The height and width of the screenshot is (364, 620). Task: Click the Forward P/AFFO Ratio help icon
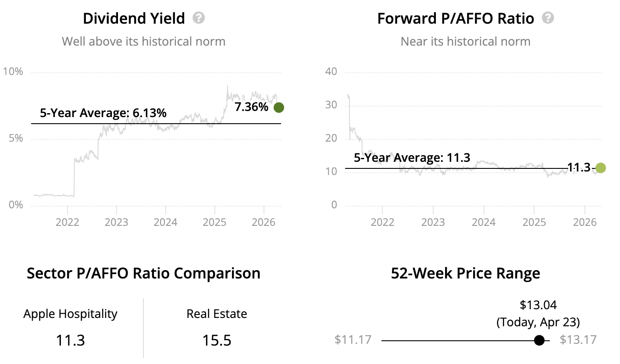pyautogui.click(x=548, y=18)
